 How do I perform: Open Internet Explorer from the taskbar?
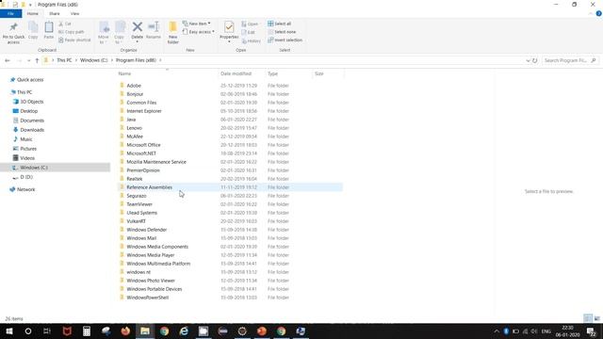(184, 331)
